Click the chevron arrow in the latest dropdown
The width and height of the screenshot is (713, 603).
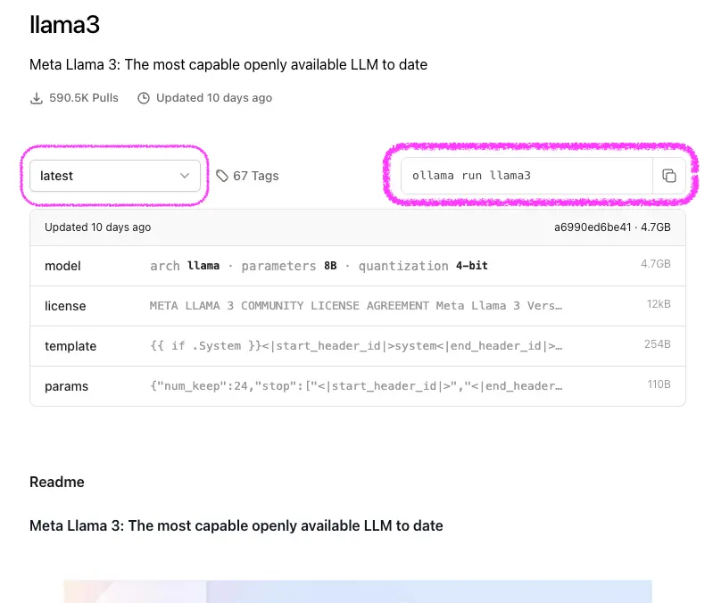pyautogui.click(x=185, y=176)
